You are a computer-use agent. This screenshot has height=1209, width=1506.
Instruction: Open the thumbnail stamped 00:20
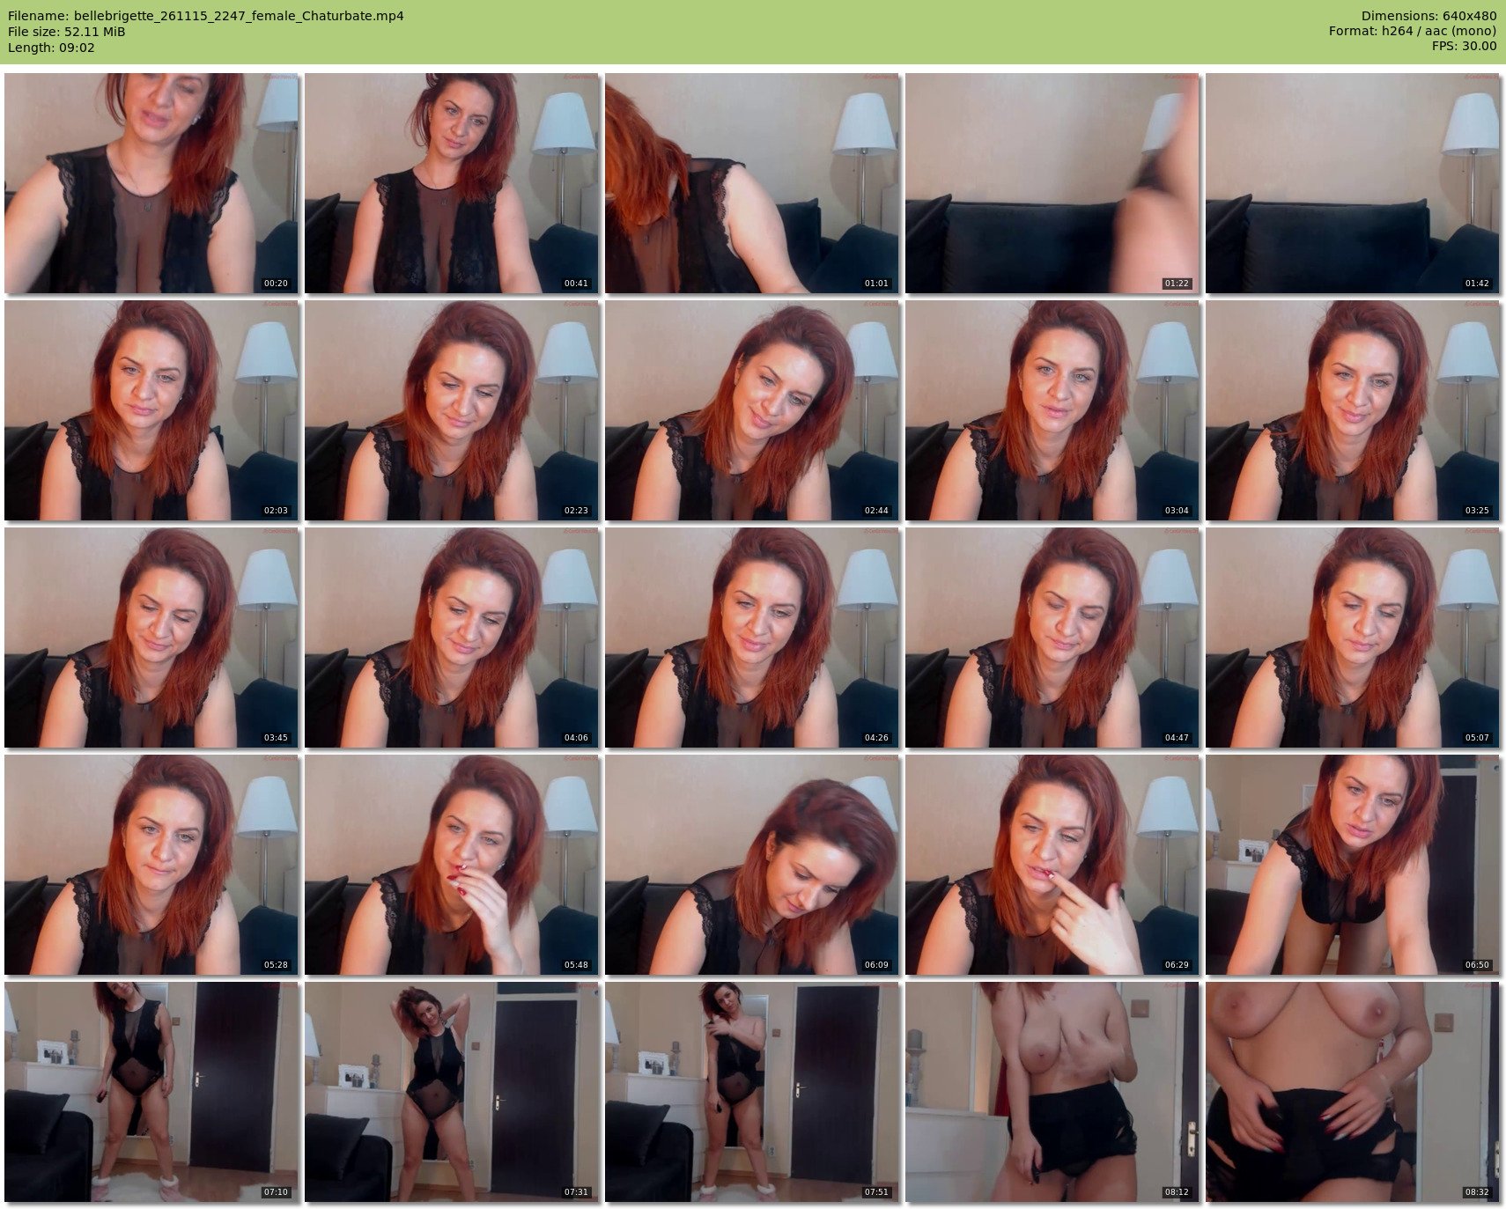(x=151, y=183)
